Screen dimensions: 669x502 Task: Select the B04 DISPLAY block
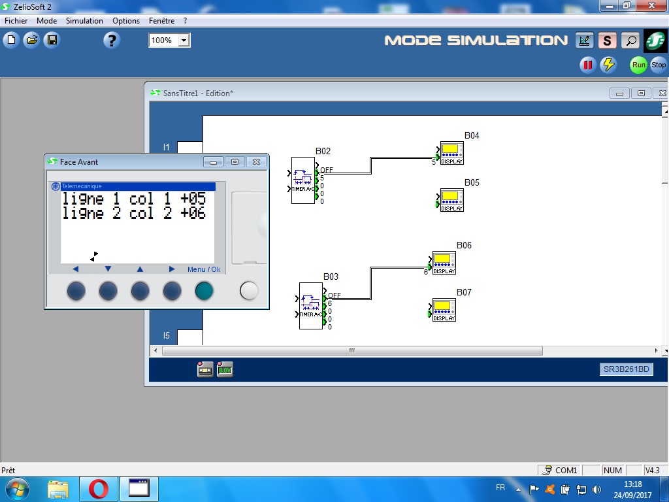(x=451, y=153)
